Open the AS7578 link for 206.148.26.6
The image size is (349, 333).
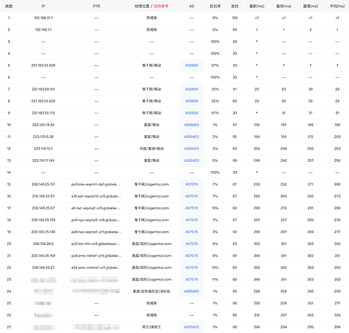click(x=191, y=244)
